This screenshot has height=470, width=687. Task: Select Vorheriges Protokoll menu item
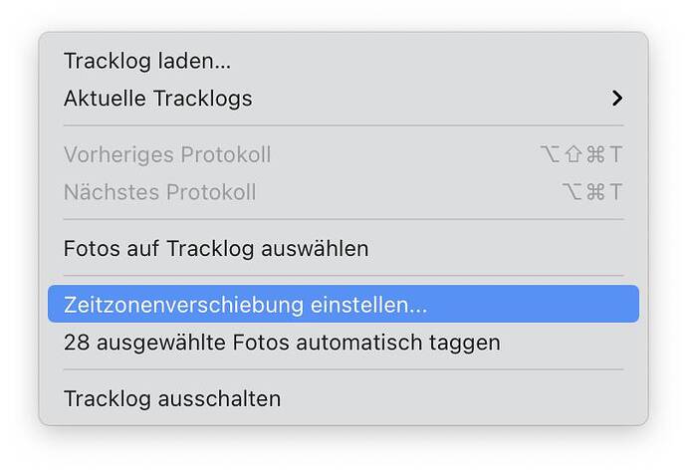(167, 155)
